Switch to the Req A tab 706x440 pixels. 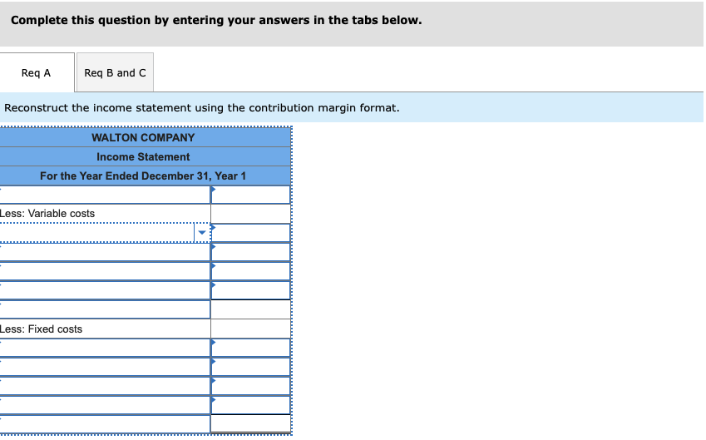click(x=37, y=72)
